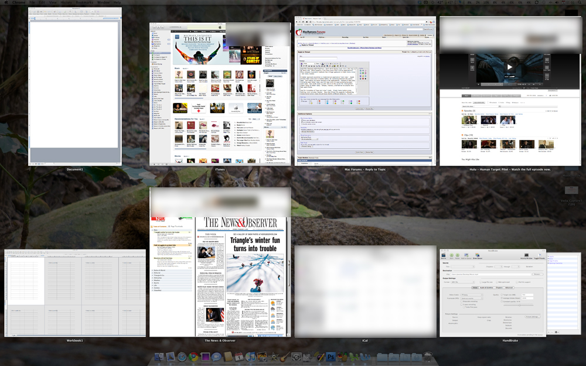Select The News & Observer window

pos(220,262)
